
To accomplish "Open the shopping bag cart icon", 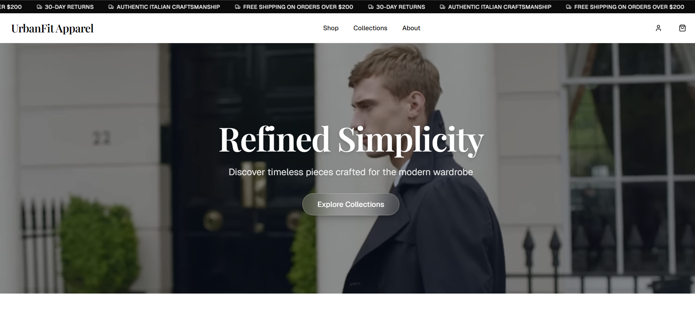I will 682,28.
